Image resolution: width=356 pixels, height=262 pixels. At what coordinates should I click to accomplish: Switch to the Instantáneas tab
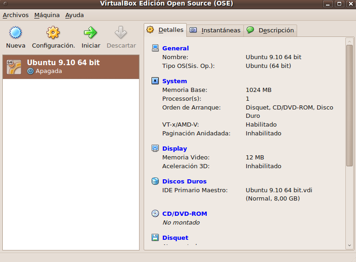(x=215, y=30)
